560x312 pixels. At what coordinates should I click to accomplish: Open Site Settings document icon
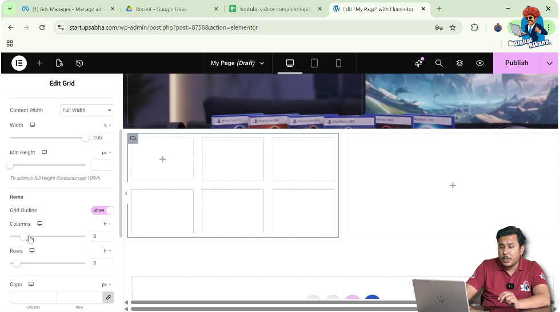(x=59, y=63)
